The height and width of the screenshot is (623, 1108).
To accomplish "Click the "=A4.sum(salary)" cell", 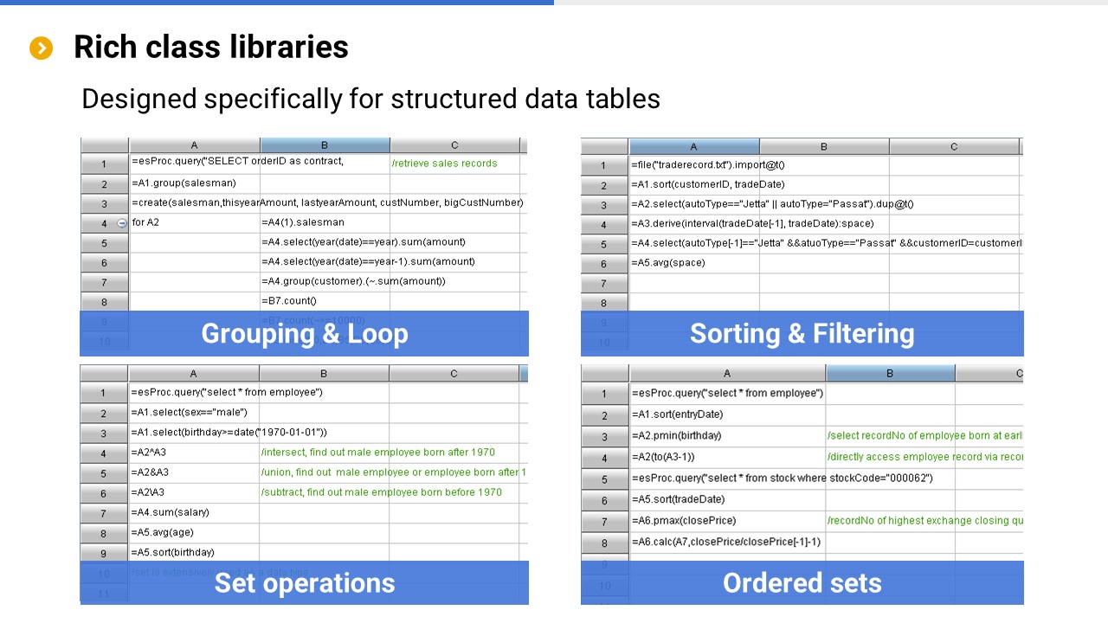I will 193,512.
